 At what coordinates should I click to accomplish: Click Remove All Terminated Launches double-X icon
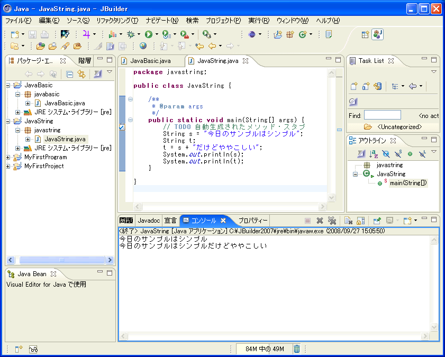pos(332,221)
